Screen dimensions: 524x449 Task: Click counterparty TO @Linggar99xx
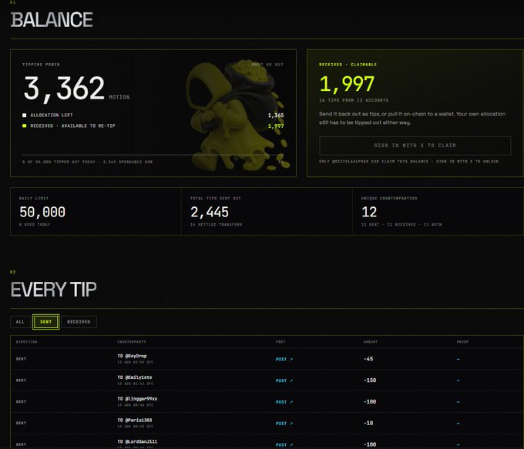(137, 398)
